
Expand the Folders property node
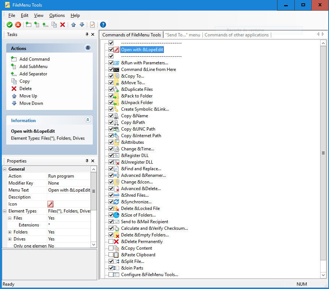click(10, 232)
